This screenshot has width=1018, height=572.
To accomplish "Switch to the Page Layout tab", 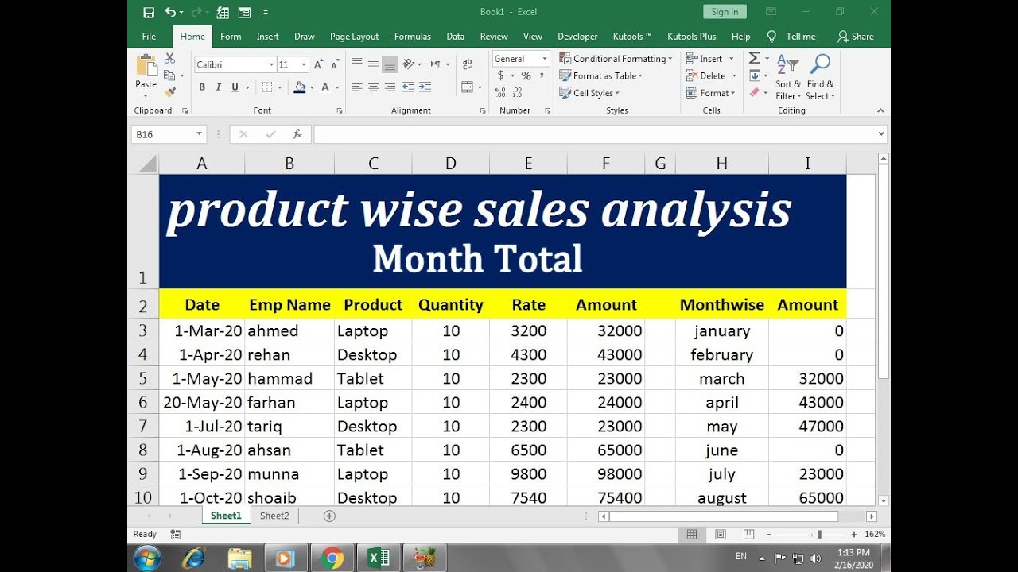I will (x=354, y=37).
